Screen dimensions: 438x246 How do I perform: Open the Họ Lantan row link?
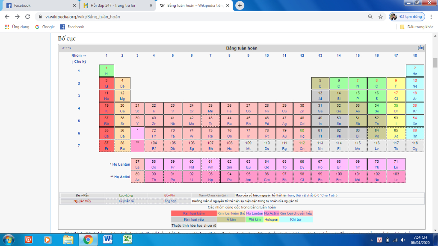tap(121, 164)
